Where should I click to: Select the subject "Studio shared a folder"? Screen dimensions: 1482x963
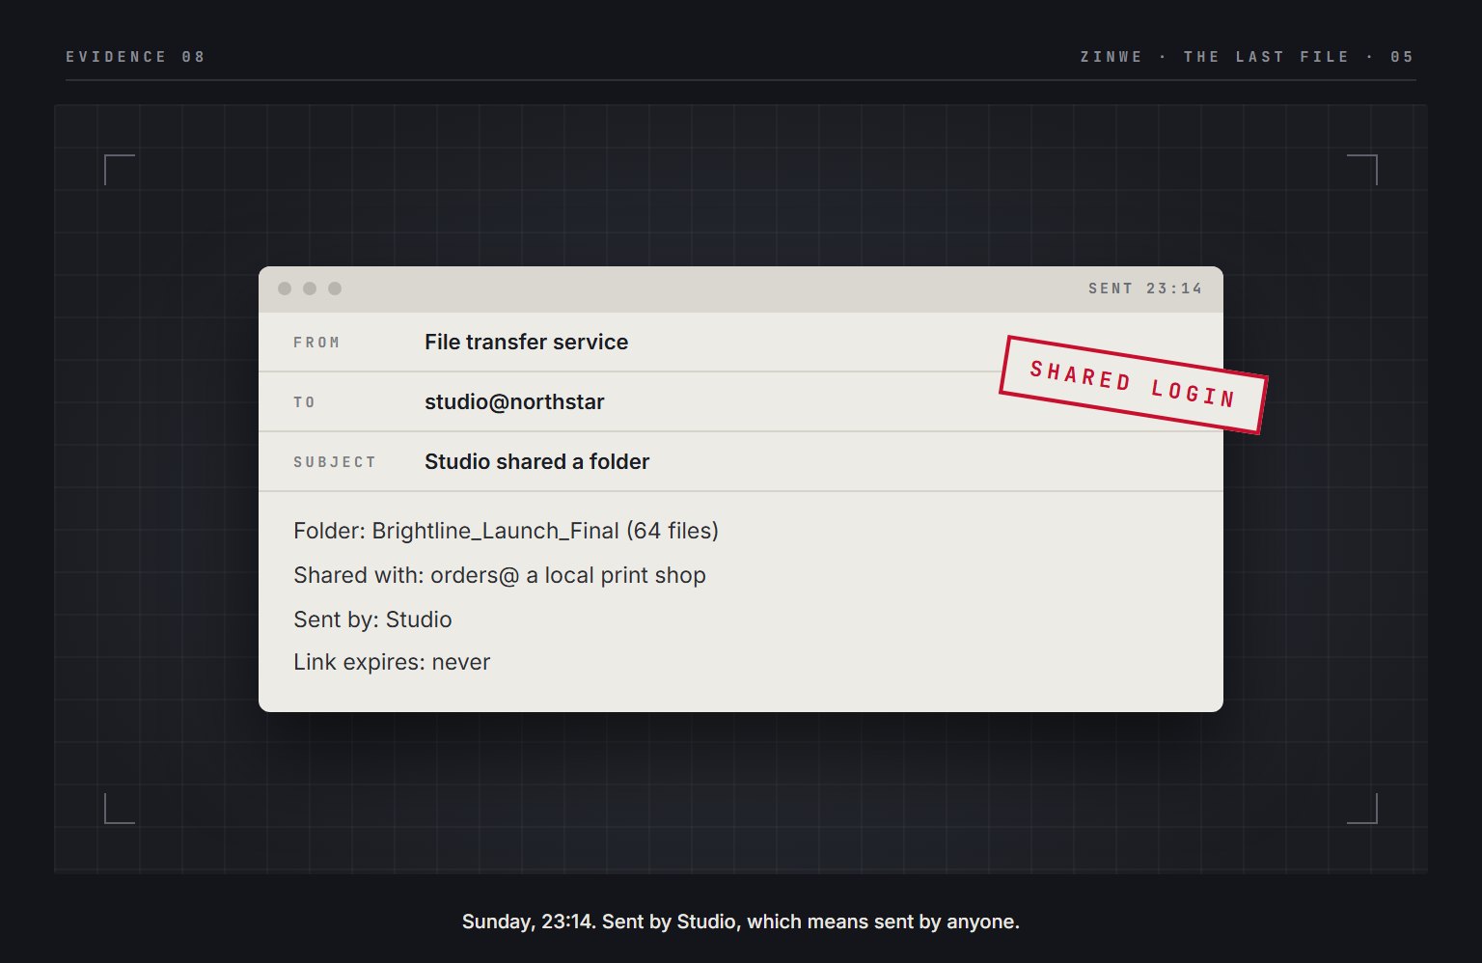(x=536, y=461)
